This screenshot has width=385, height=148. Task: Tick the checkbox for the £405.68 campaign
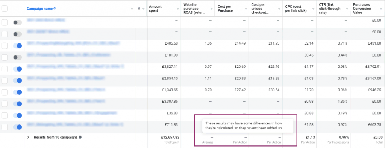pos(5,46)
